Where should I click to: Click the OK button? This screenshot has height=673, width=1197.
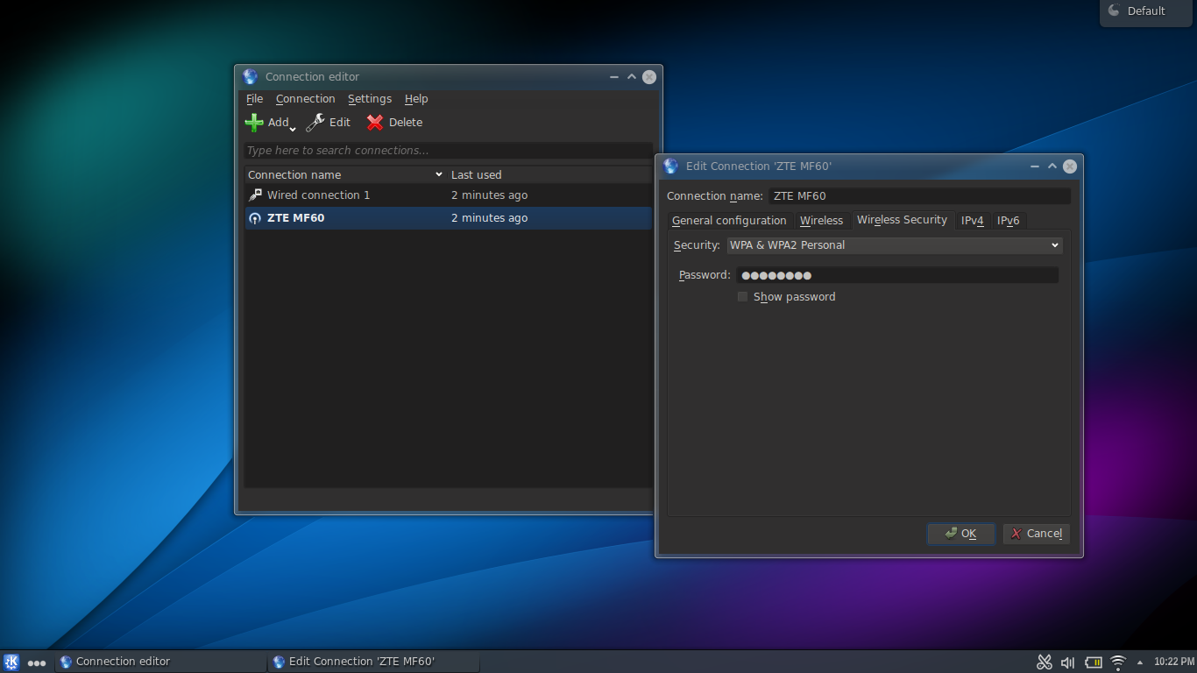(961, 534)
